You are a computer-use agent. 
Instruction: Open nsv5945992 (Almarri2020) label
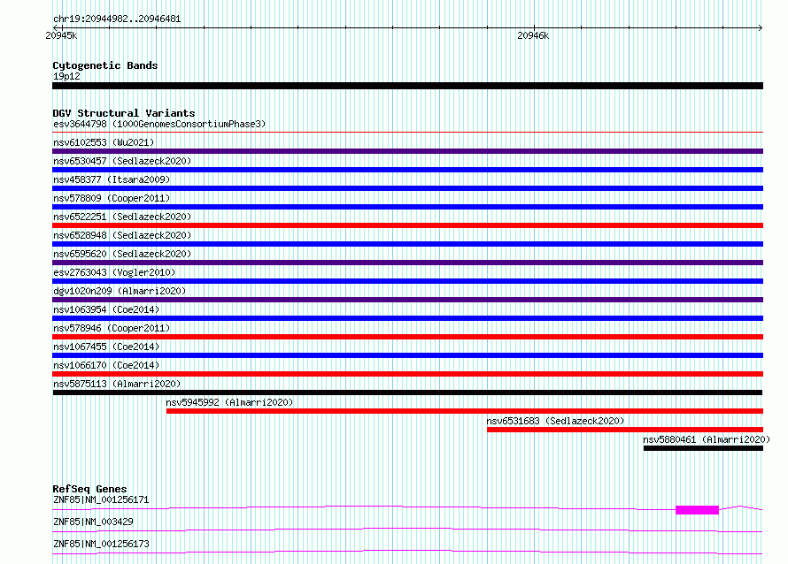coord(229,402)
